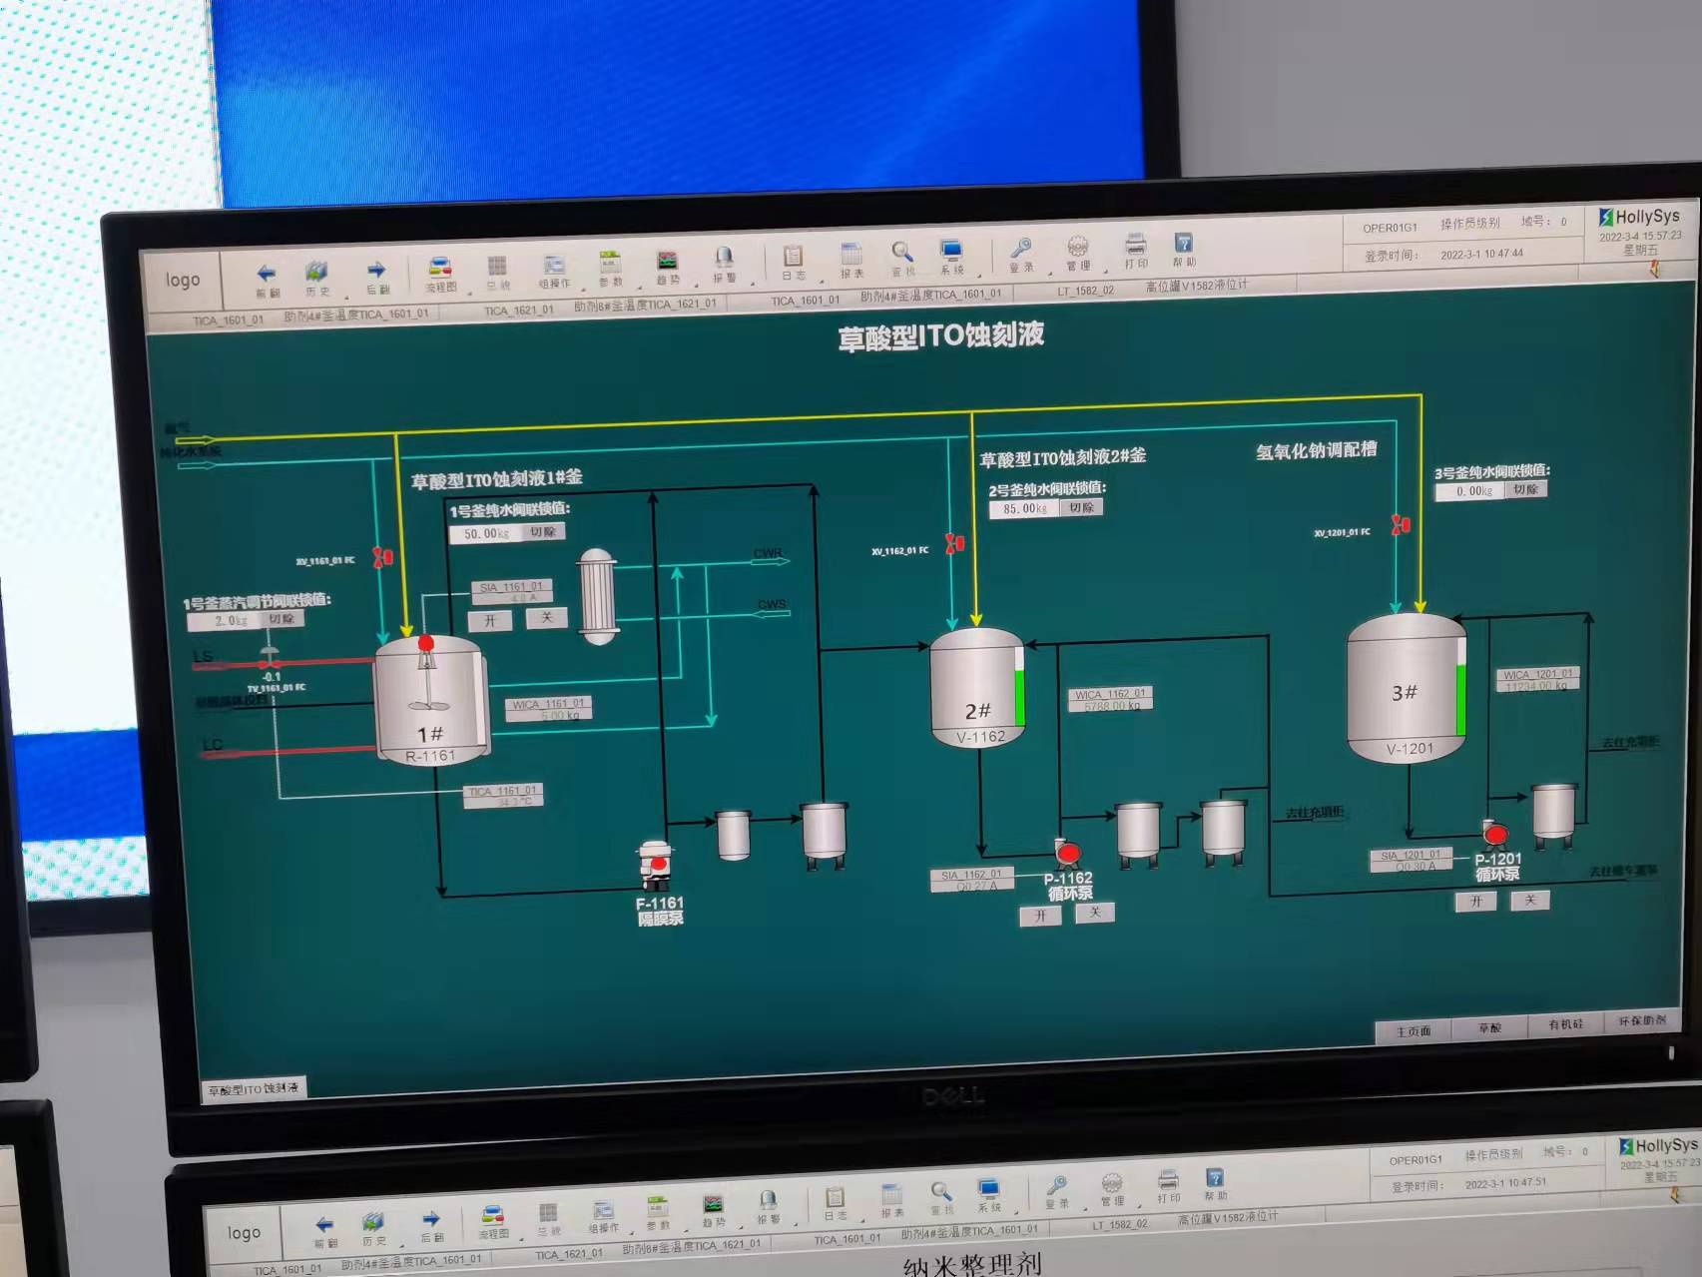Screen dimensions: 1702x1277
Task: Select the P-1201 循环泵 pump icon
Action: pyautogui.click(x=1494, y=834)
